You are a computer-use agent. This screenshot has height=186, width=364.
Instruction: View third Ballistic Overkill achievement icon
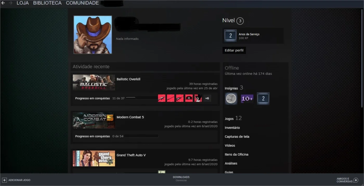point(180,98)
